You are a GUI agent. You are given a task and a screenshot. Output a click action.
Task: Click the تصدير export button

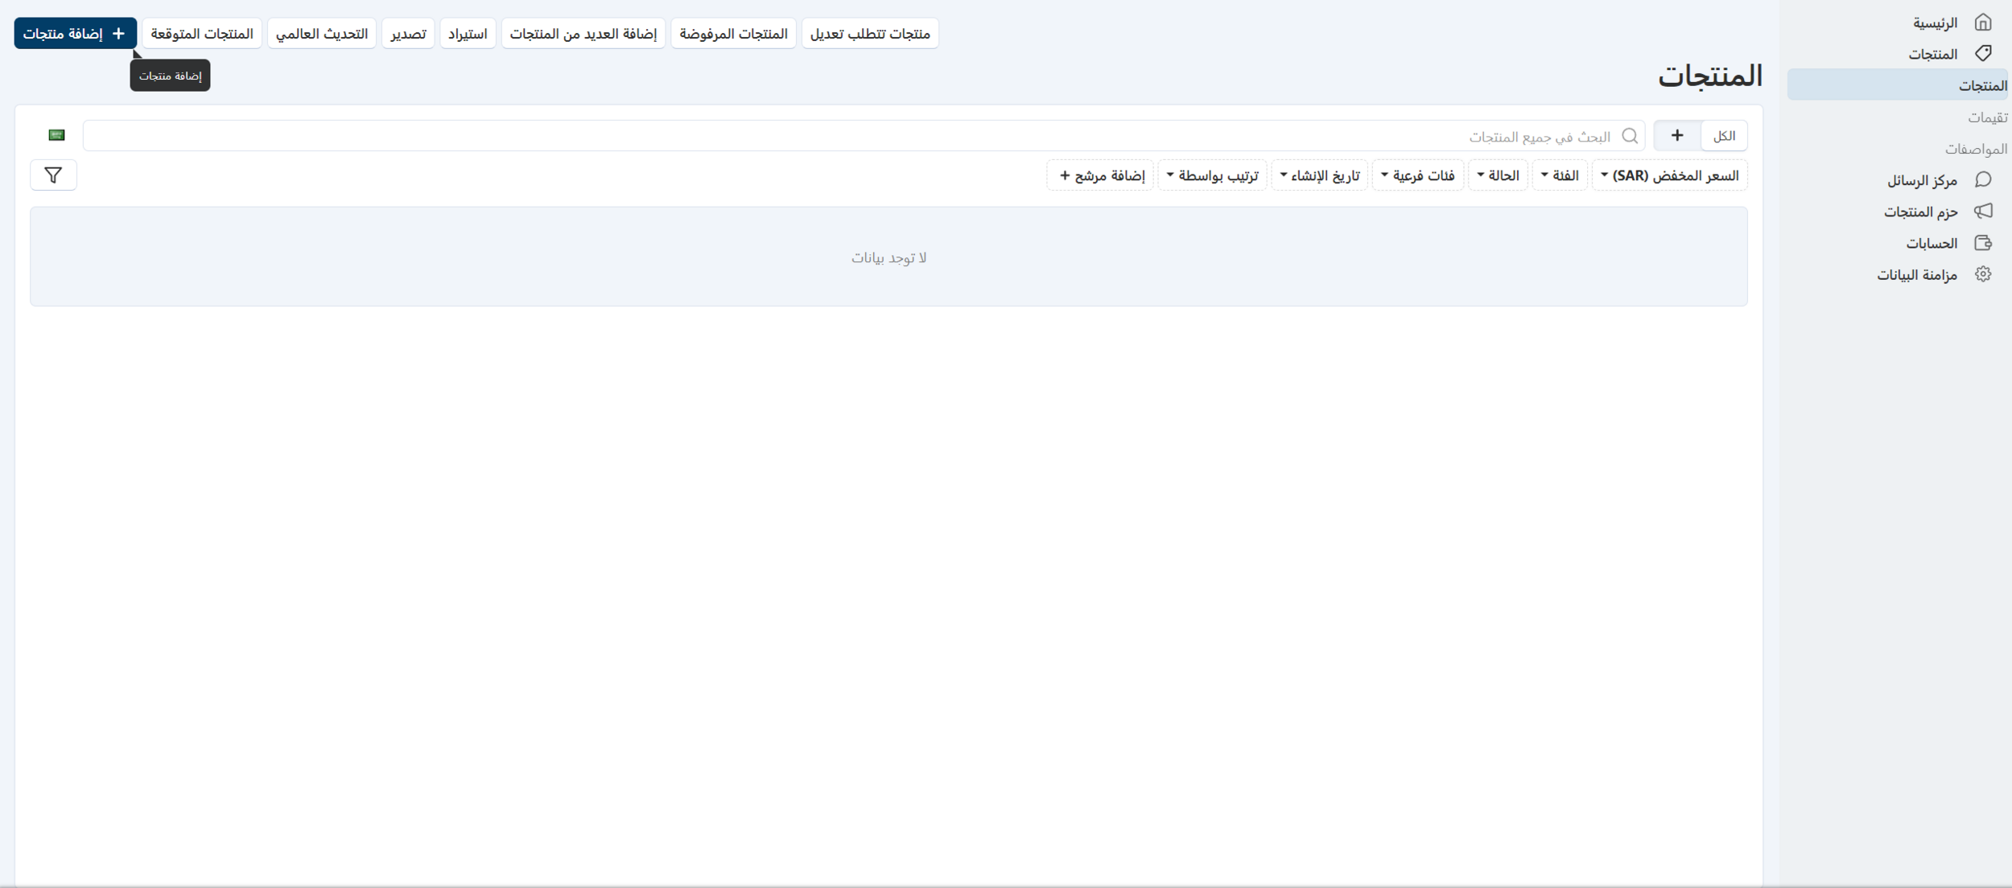tap(408, 34)
